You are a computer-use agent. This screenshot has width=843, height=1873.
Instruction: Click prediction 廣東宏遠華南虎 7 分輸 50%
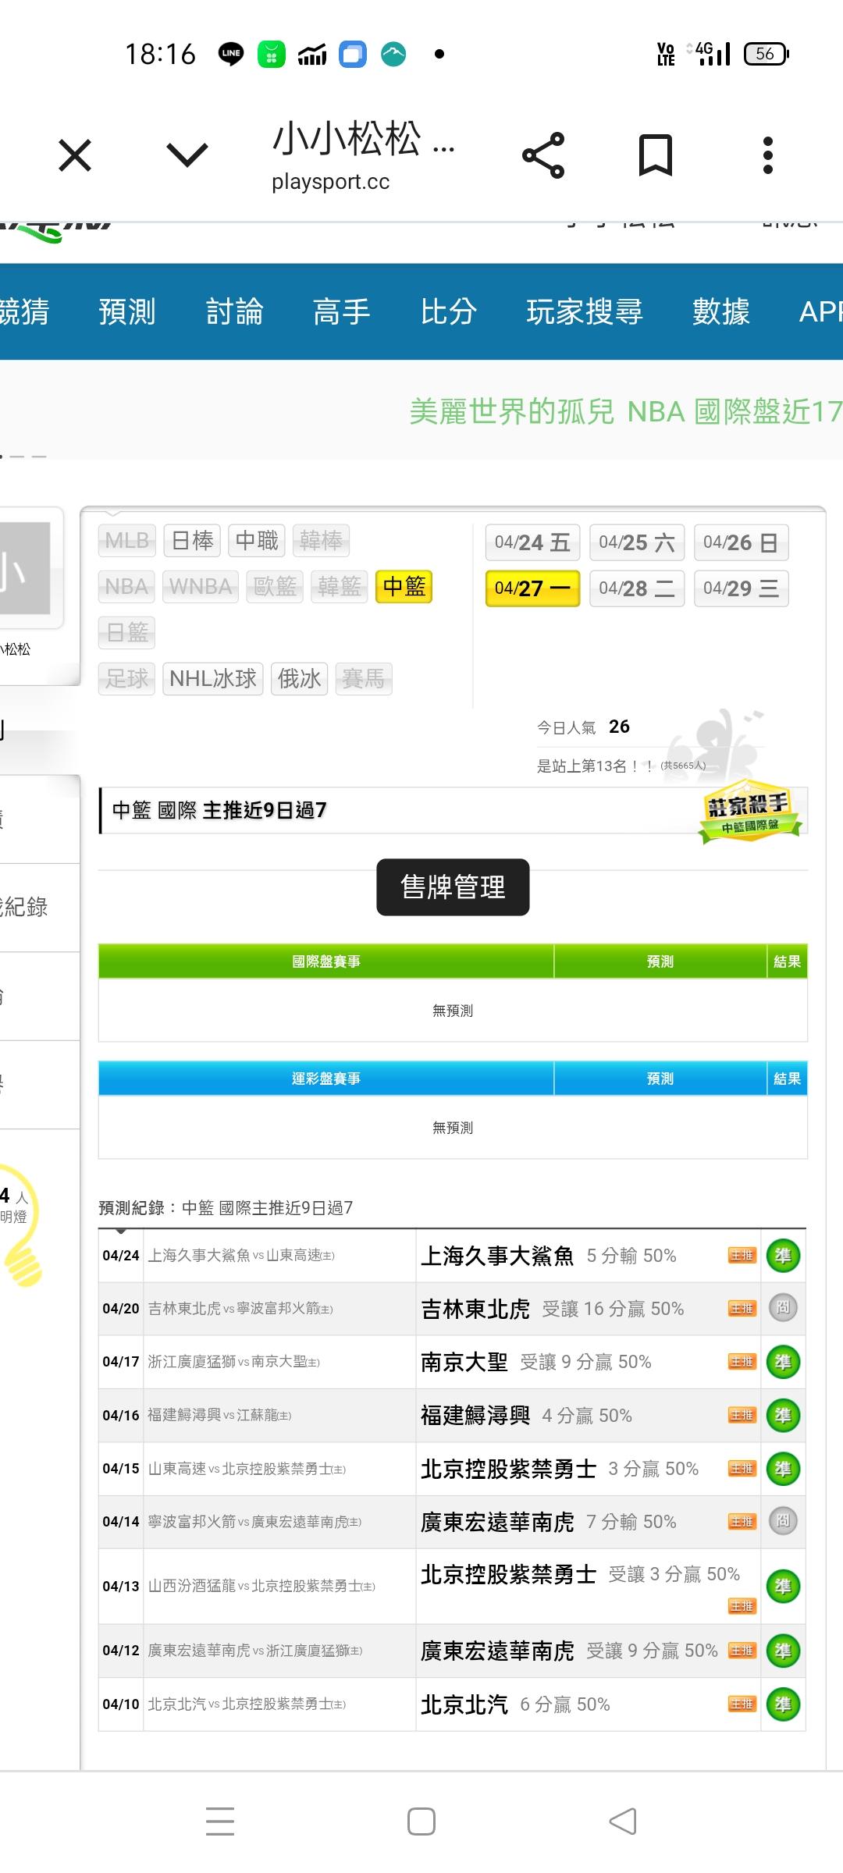pos(549,1522)
